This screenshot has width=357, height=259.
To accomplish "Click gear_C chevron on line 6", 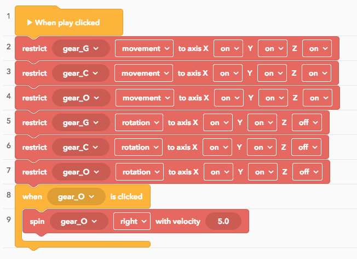I will pyautogui.click(x=95, y=147).
